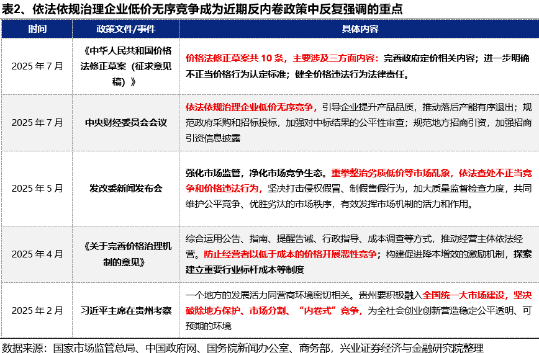Click red text 全国统一大市场建设
539x353 pixels.
(x=463, y=295)
